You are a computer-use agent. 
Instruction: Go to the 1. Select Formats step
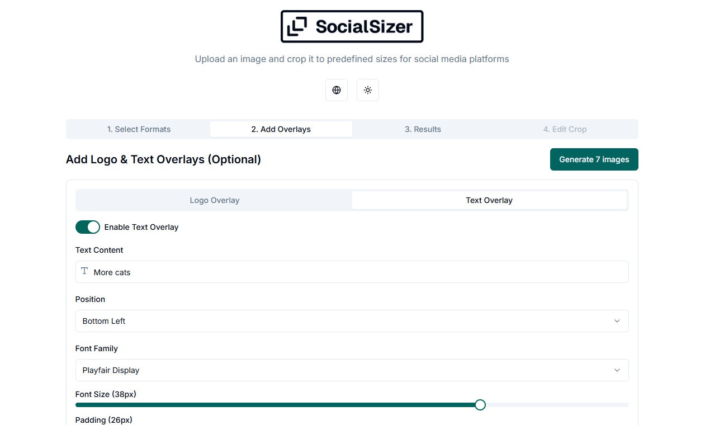point(139,129)
